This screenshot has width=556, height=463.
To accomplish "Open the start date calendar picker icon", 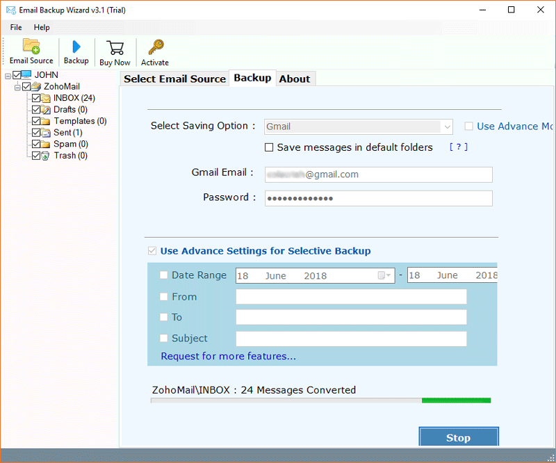I will [384, 275].
